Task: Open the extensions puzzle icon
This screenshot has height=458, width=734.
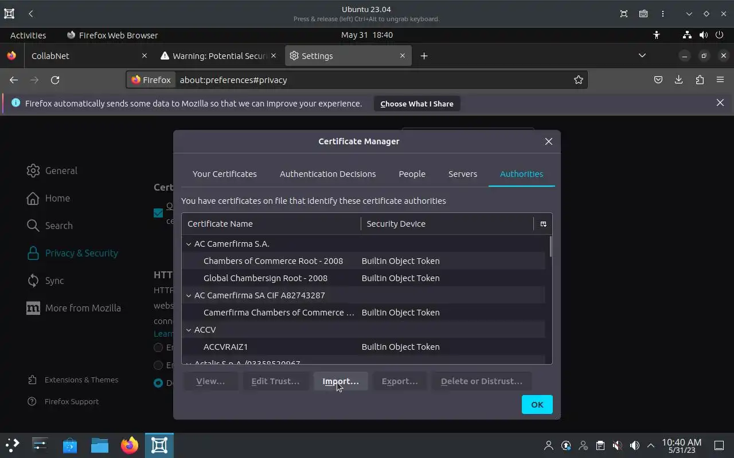Action: pyautogui.click(x=700, y=80)
